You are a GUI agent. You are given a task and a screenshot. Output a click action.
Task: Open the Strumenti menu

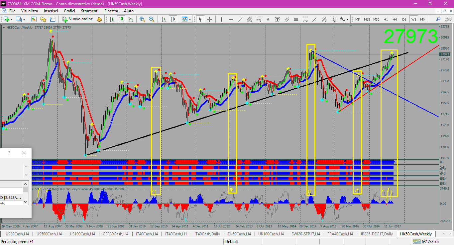(90, 11)
